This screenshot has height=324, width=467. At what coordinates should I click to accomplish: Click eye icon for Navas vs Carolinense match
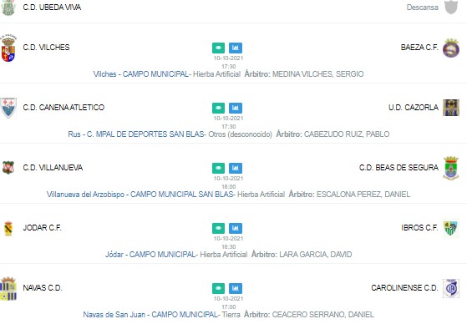pyautogui.click(x=218, y=289)
